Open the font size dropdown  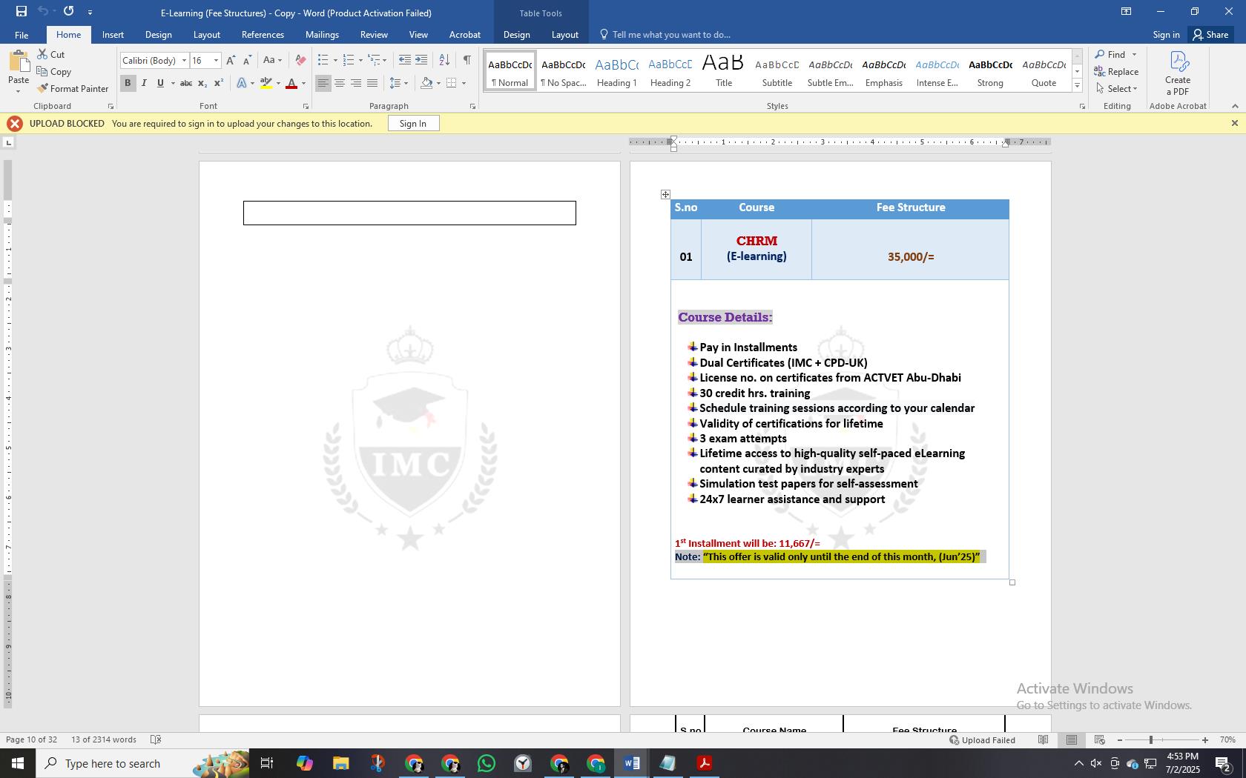click(216, 60)
